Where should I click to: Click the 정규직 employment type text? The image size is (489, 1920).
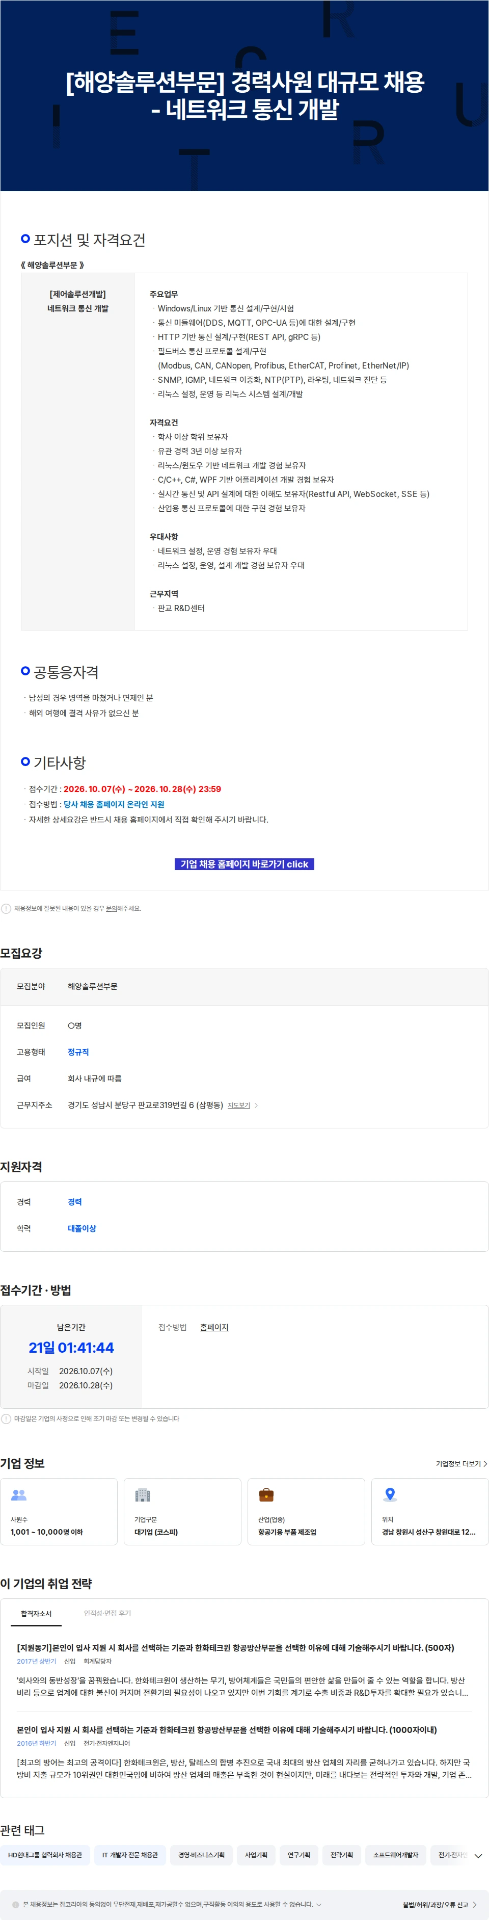tap(78, 1051)
